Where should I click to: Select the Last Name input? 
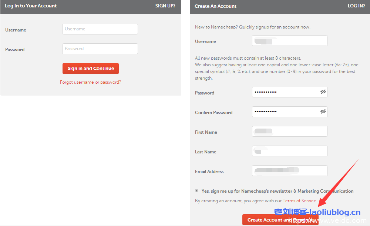(290, 151)
